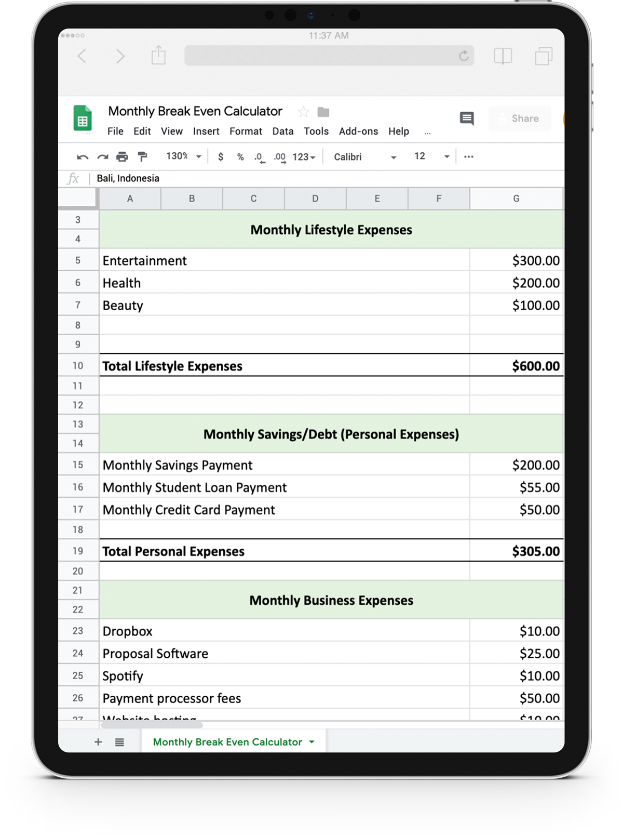This screenshot has height=836, width=623.
Task: Click the Undo toolbar icon
Action: [82, 157]
